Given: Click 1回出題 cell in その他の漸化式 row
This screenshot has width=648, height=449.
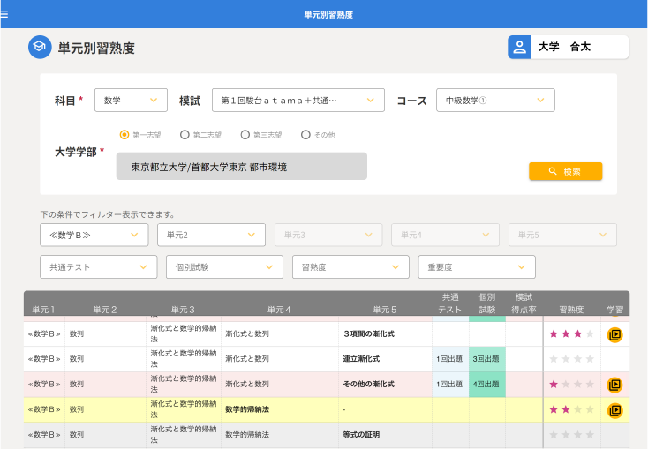Looking at the screenshot, I should [x=450, y=384].
